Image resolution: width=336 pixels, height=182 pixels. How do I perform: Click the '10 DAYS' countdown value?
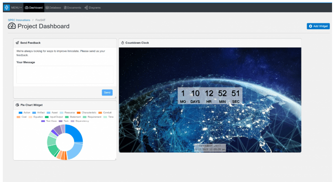[x=195, y=96]
